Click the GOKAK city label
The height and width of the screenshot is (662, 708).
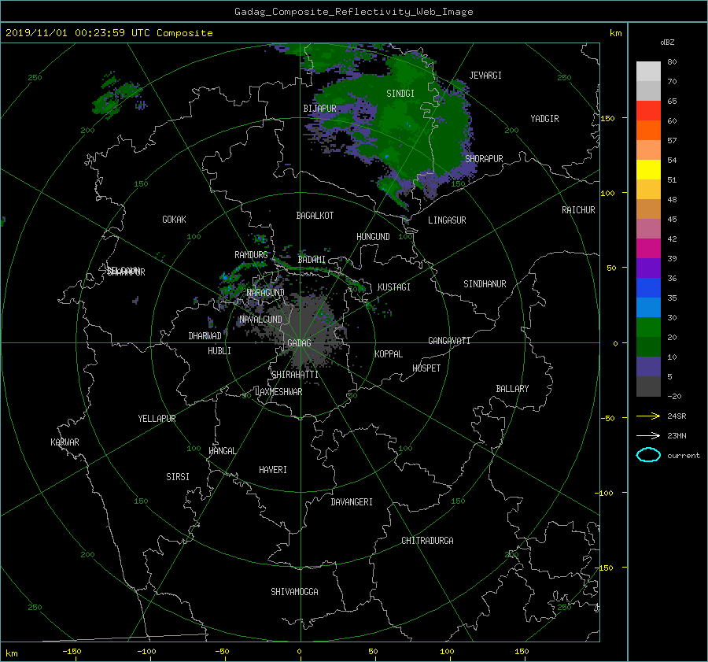[x=174, y=220]
